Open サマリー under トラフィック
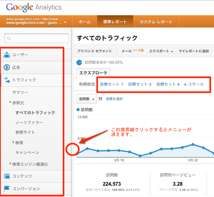 tap(20, 93)
